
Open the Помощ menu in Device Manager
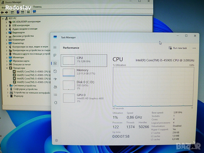pos(37,7)
